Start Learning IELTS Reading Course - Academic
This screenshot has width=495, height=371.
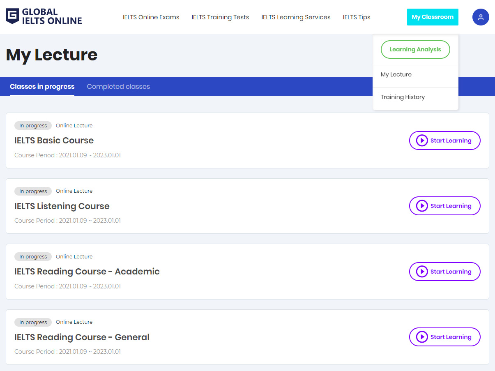click(x=445, y=272)
